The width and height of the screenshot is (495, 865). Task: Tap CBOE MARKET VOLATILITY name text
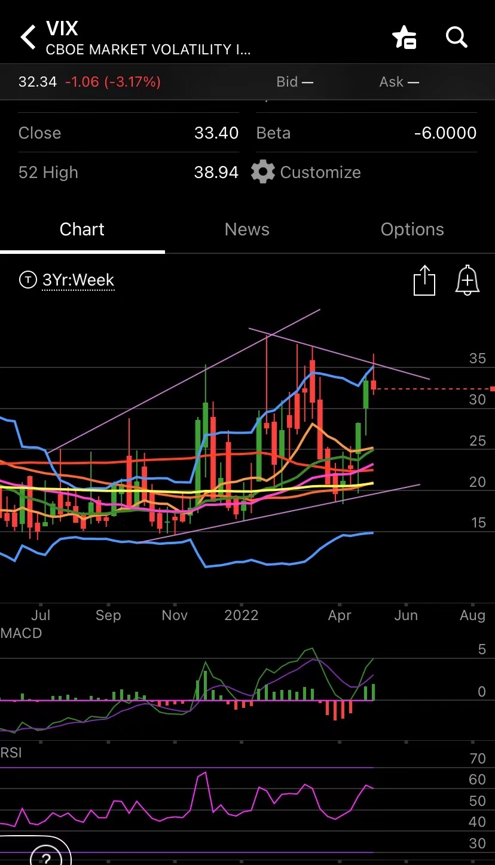click(x=148, y=49)
